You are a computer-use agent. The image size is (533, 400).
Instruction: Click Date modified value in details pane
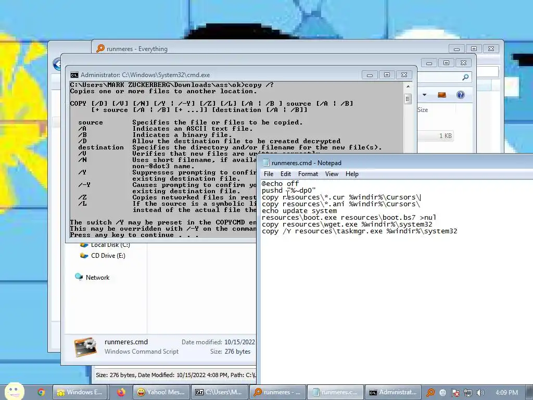(239, 342)
